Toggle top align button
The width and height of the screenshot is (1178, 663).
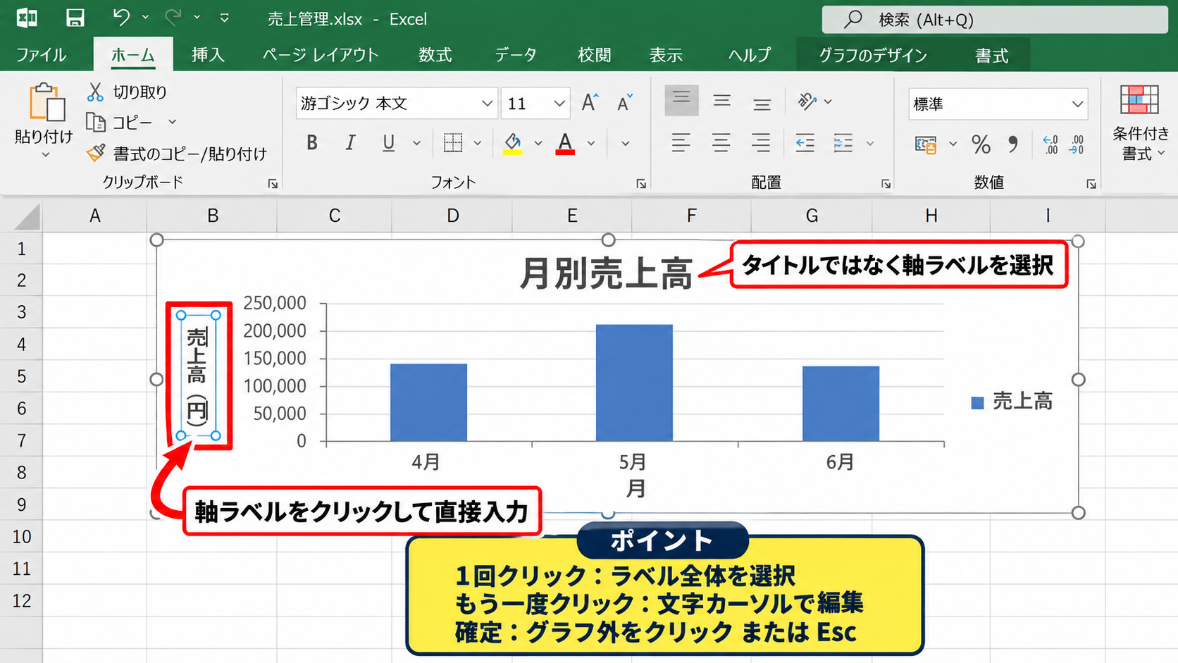[681, 101]
